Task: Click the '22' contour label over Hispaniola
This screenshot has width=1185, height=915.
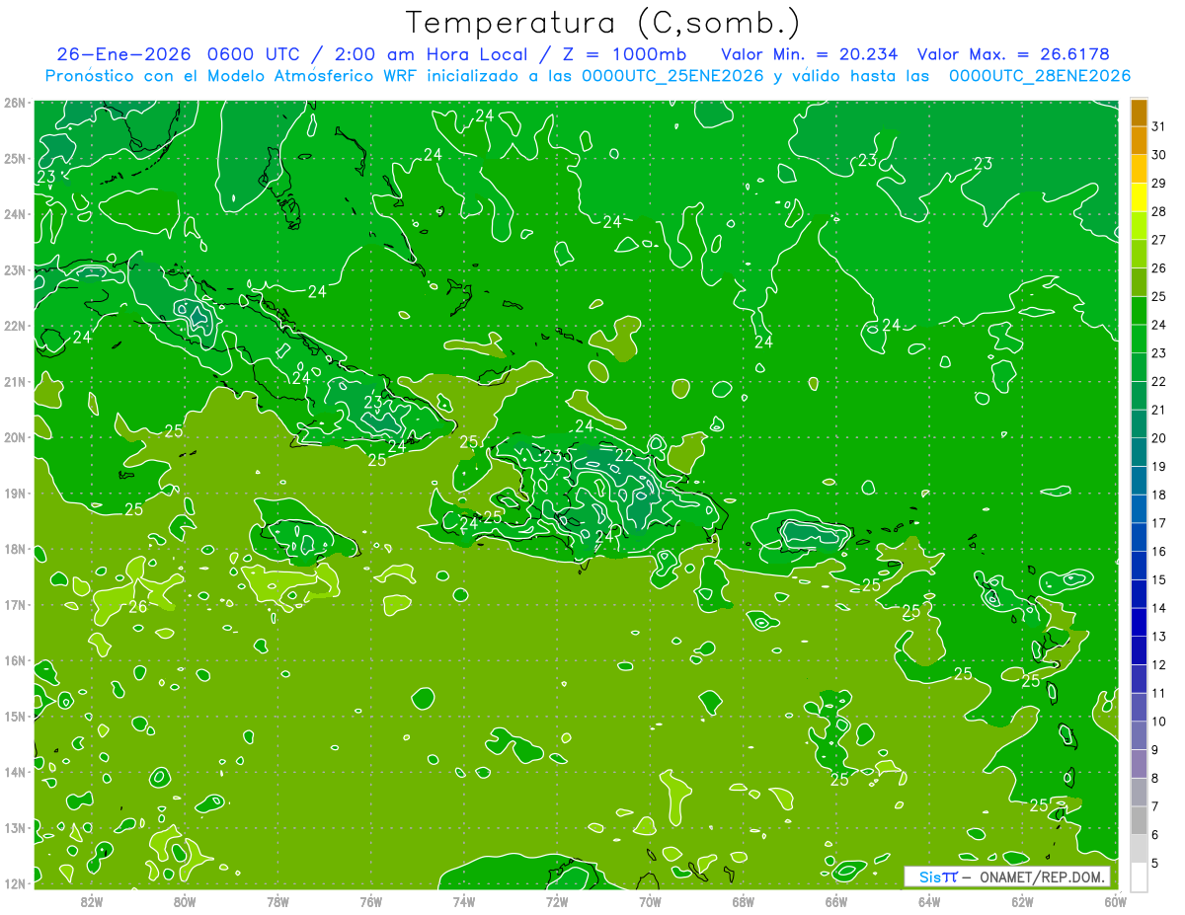Action: [624, 455]
